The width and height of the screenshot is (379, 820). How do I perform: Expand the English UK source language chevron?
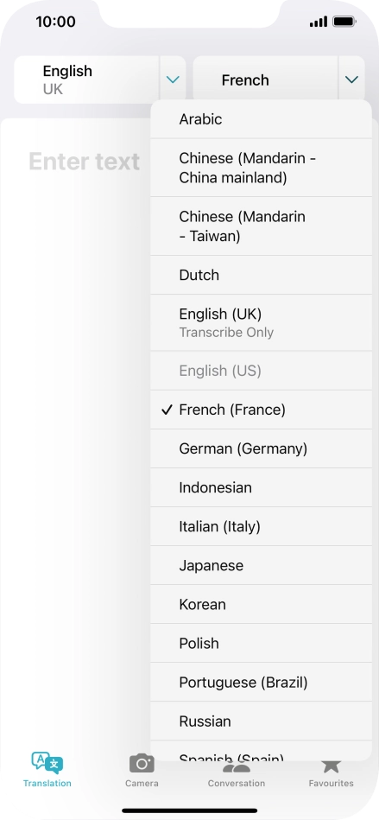click(173, 79)
